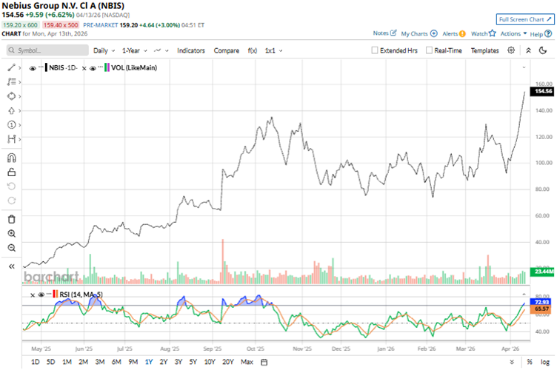Open the Indicators menu
557x370 pixels.
[191, 50]
